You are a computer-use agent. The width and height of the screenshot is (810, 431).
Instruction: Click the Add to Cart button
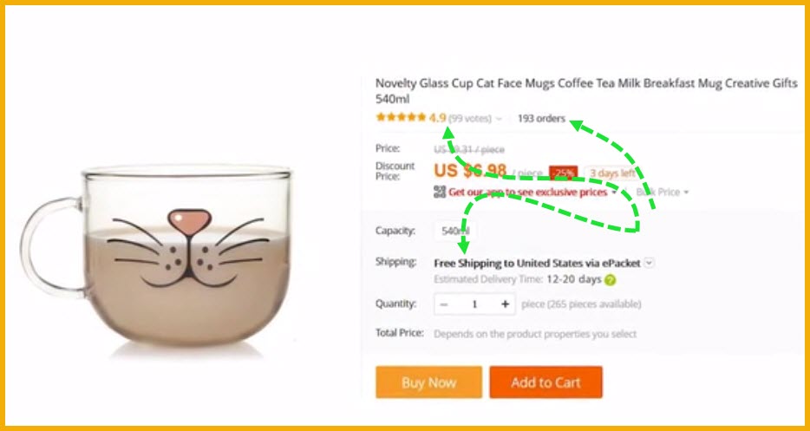point(546,382)
